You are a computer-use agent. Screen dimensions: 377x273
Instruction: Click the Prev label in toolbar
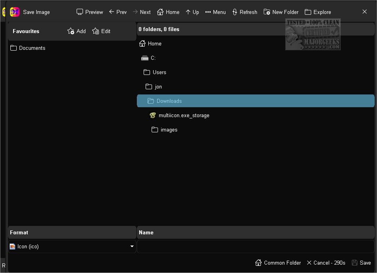[x=121, y=12]
